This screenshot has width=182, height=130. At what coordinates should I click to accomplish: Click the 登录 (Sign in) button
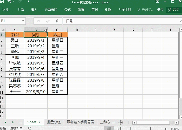tap(160, 10)
